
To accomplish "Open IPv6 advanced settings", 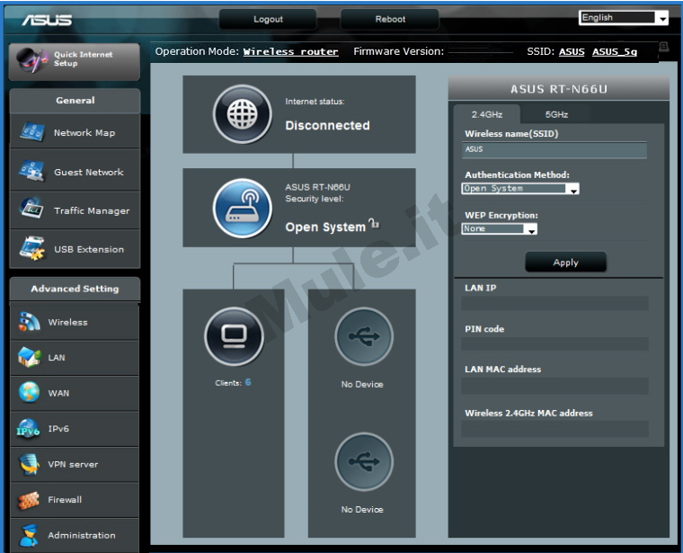I will [x=75, y=429].
